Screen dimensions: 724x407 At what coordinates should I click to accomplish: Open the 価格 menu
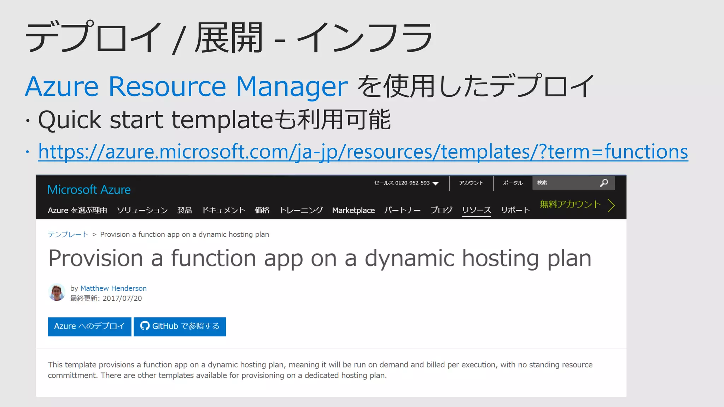click(262, 210)
